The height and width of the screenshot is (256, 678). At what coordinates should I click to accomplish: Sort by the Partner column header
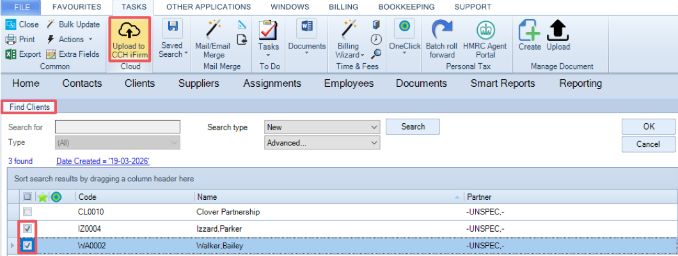pos(569,197)
